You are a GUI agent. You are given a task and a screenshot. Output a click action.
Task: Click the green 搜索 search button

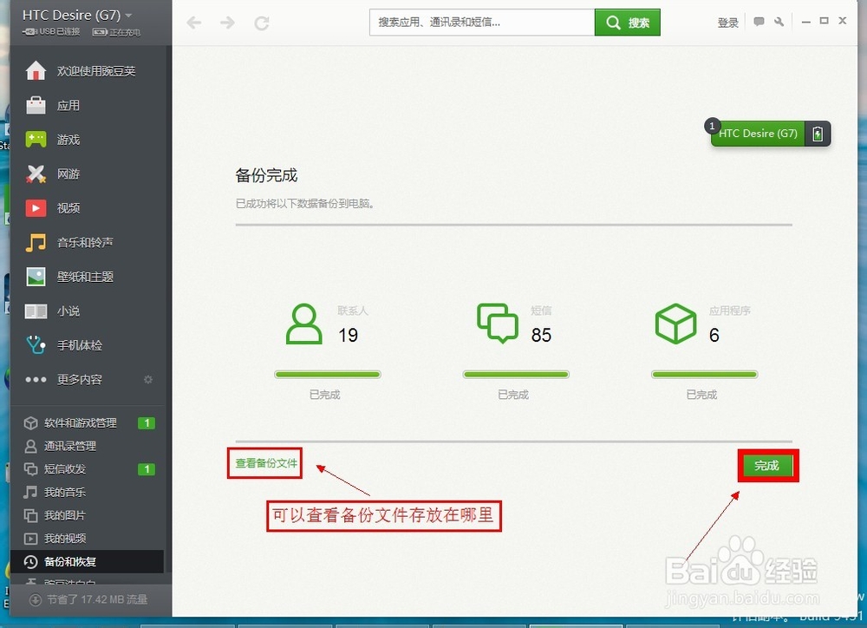(x=628, y=23)
